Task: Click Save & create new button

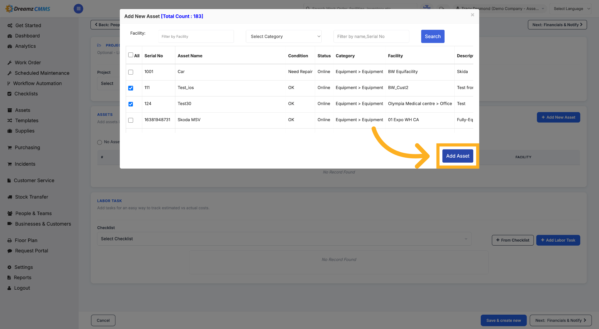Action: pos(504,321)
